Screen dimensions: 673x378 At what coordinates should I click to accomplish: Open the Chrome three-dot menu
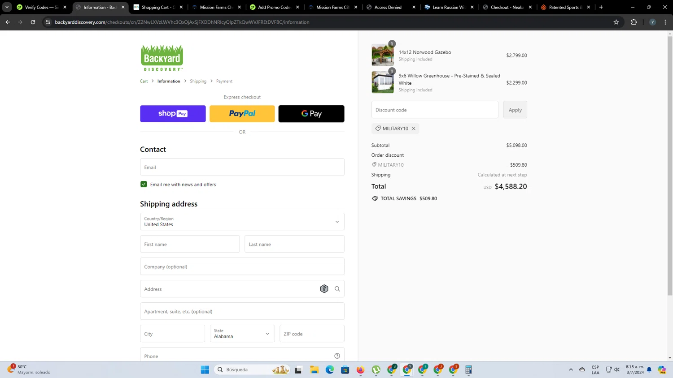665,22
